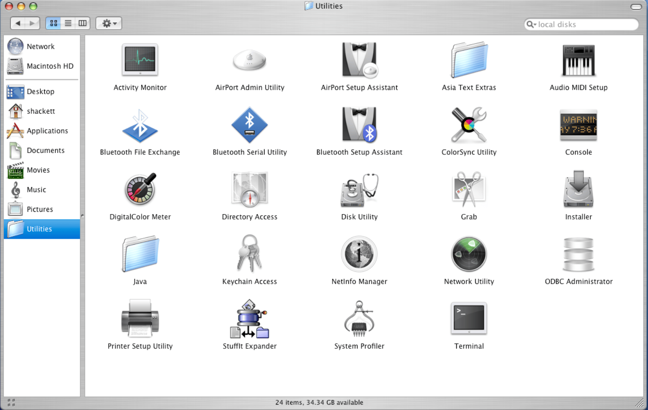
Task: Select the Installer app icon
Action: [578, 189]
